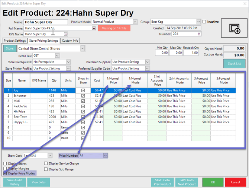The image size is (249, 188).
Task: Open the Custom Info tab
Action: point(70,41)
